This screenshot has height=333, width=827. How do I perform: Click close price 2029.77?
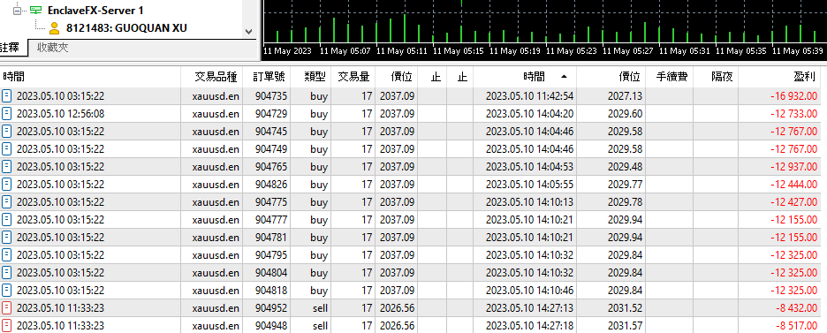pos(625,185)
